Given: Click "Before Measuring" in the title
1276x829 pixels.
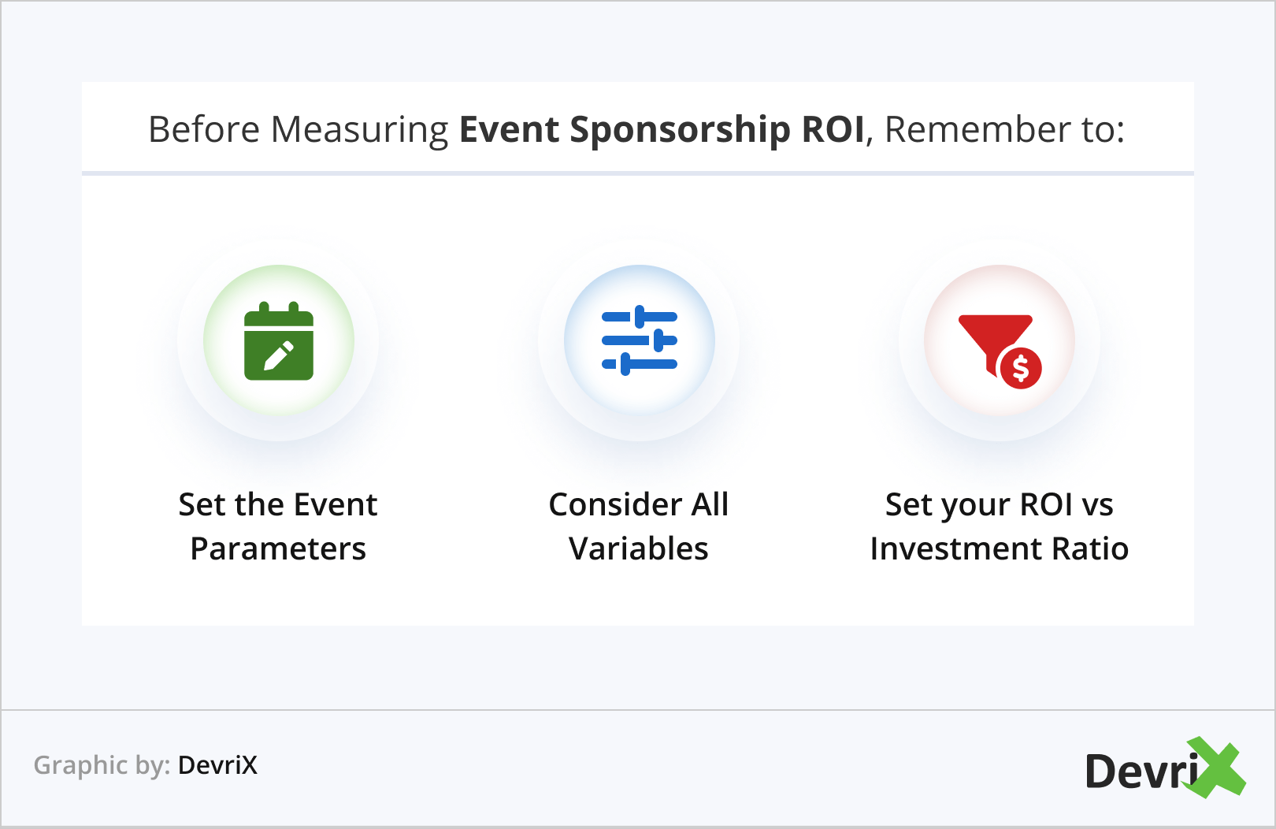Looking at the screenshot, I should coord(298,129).
